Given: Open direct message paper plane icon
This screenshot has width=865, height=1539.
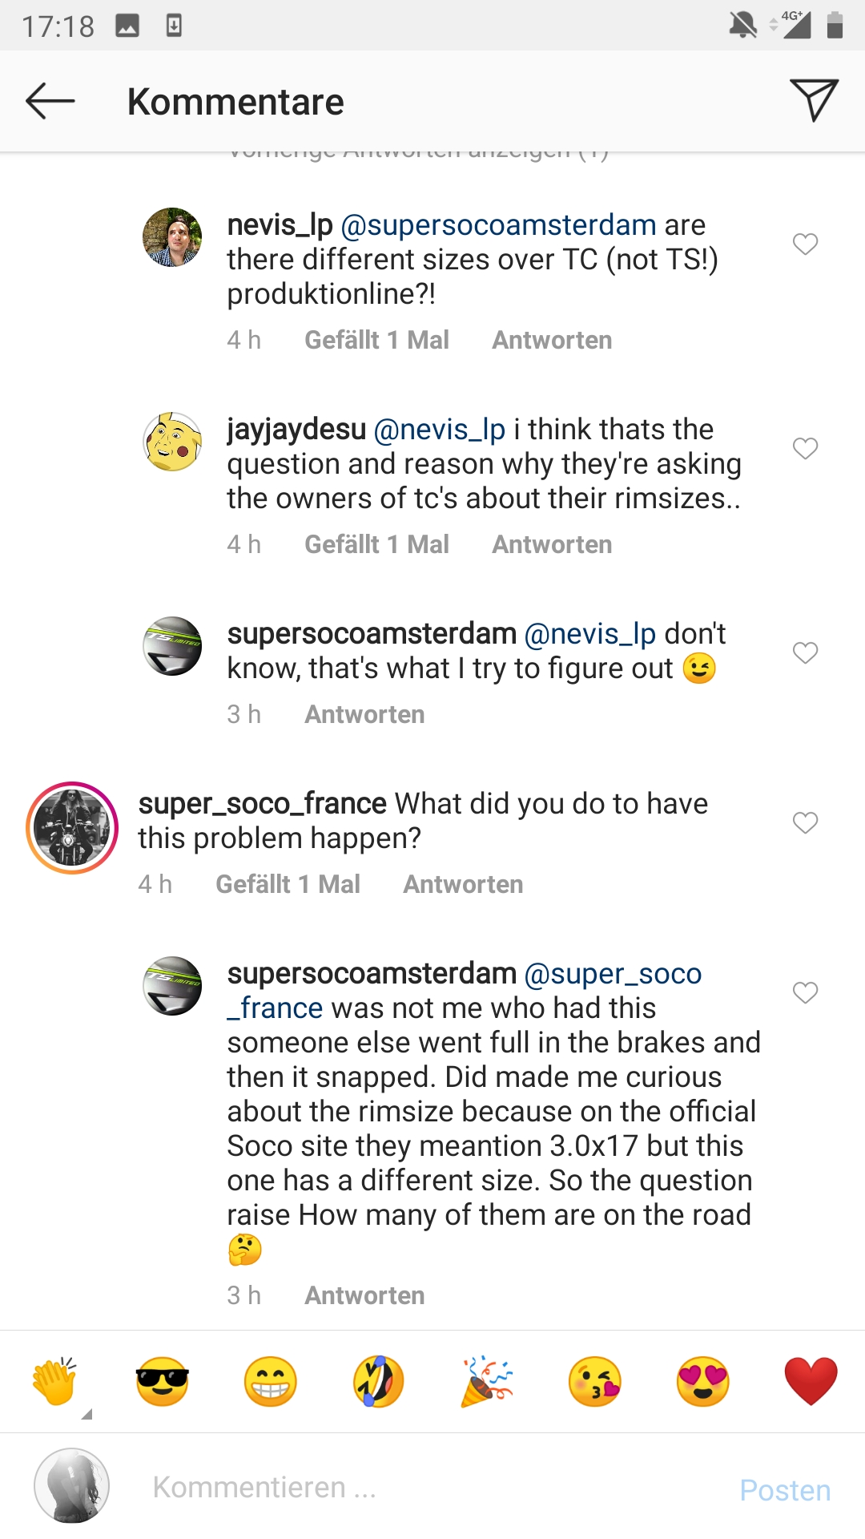Looking at the screenshot, I should coord(814,100).
